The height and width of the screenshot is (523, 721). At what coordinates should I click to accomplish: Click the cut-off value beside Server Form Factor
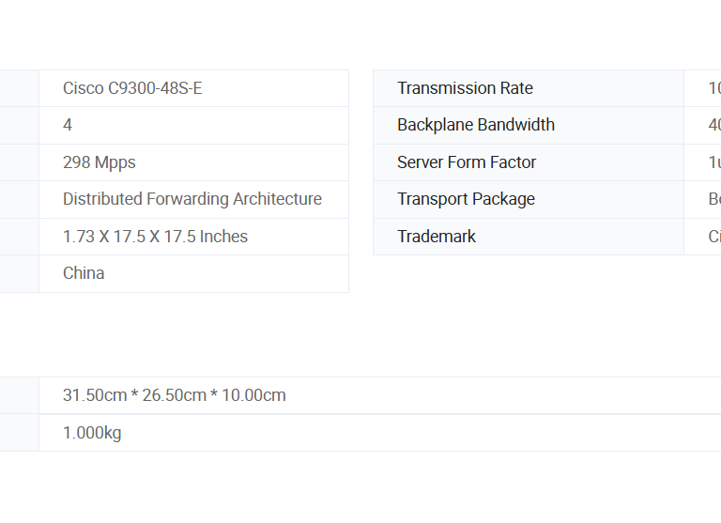coord(713,162)
